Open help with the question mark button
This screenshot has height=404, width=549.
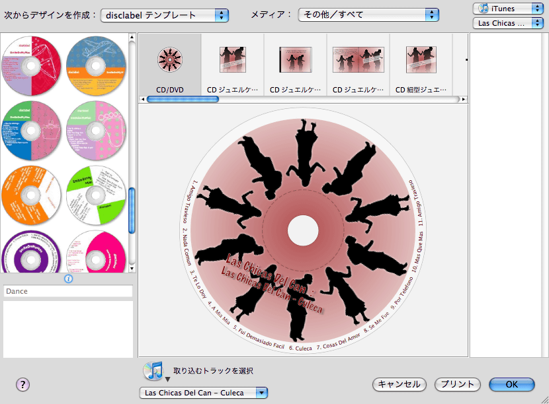coord(22,385)
